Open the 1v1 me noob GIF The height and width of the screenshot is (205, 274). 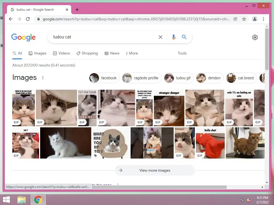87,108
